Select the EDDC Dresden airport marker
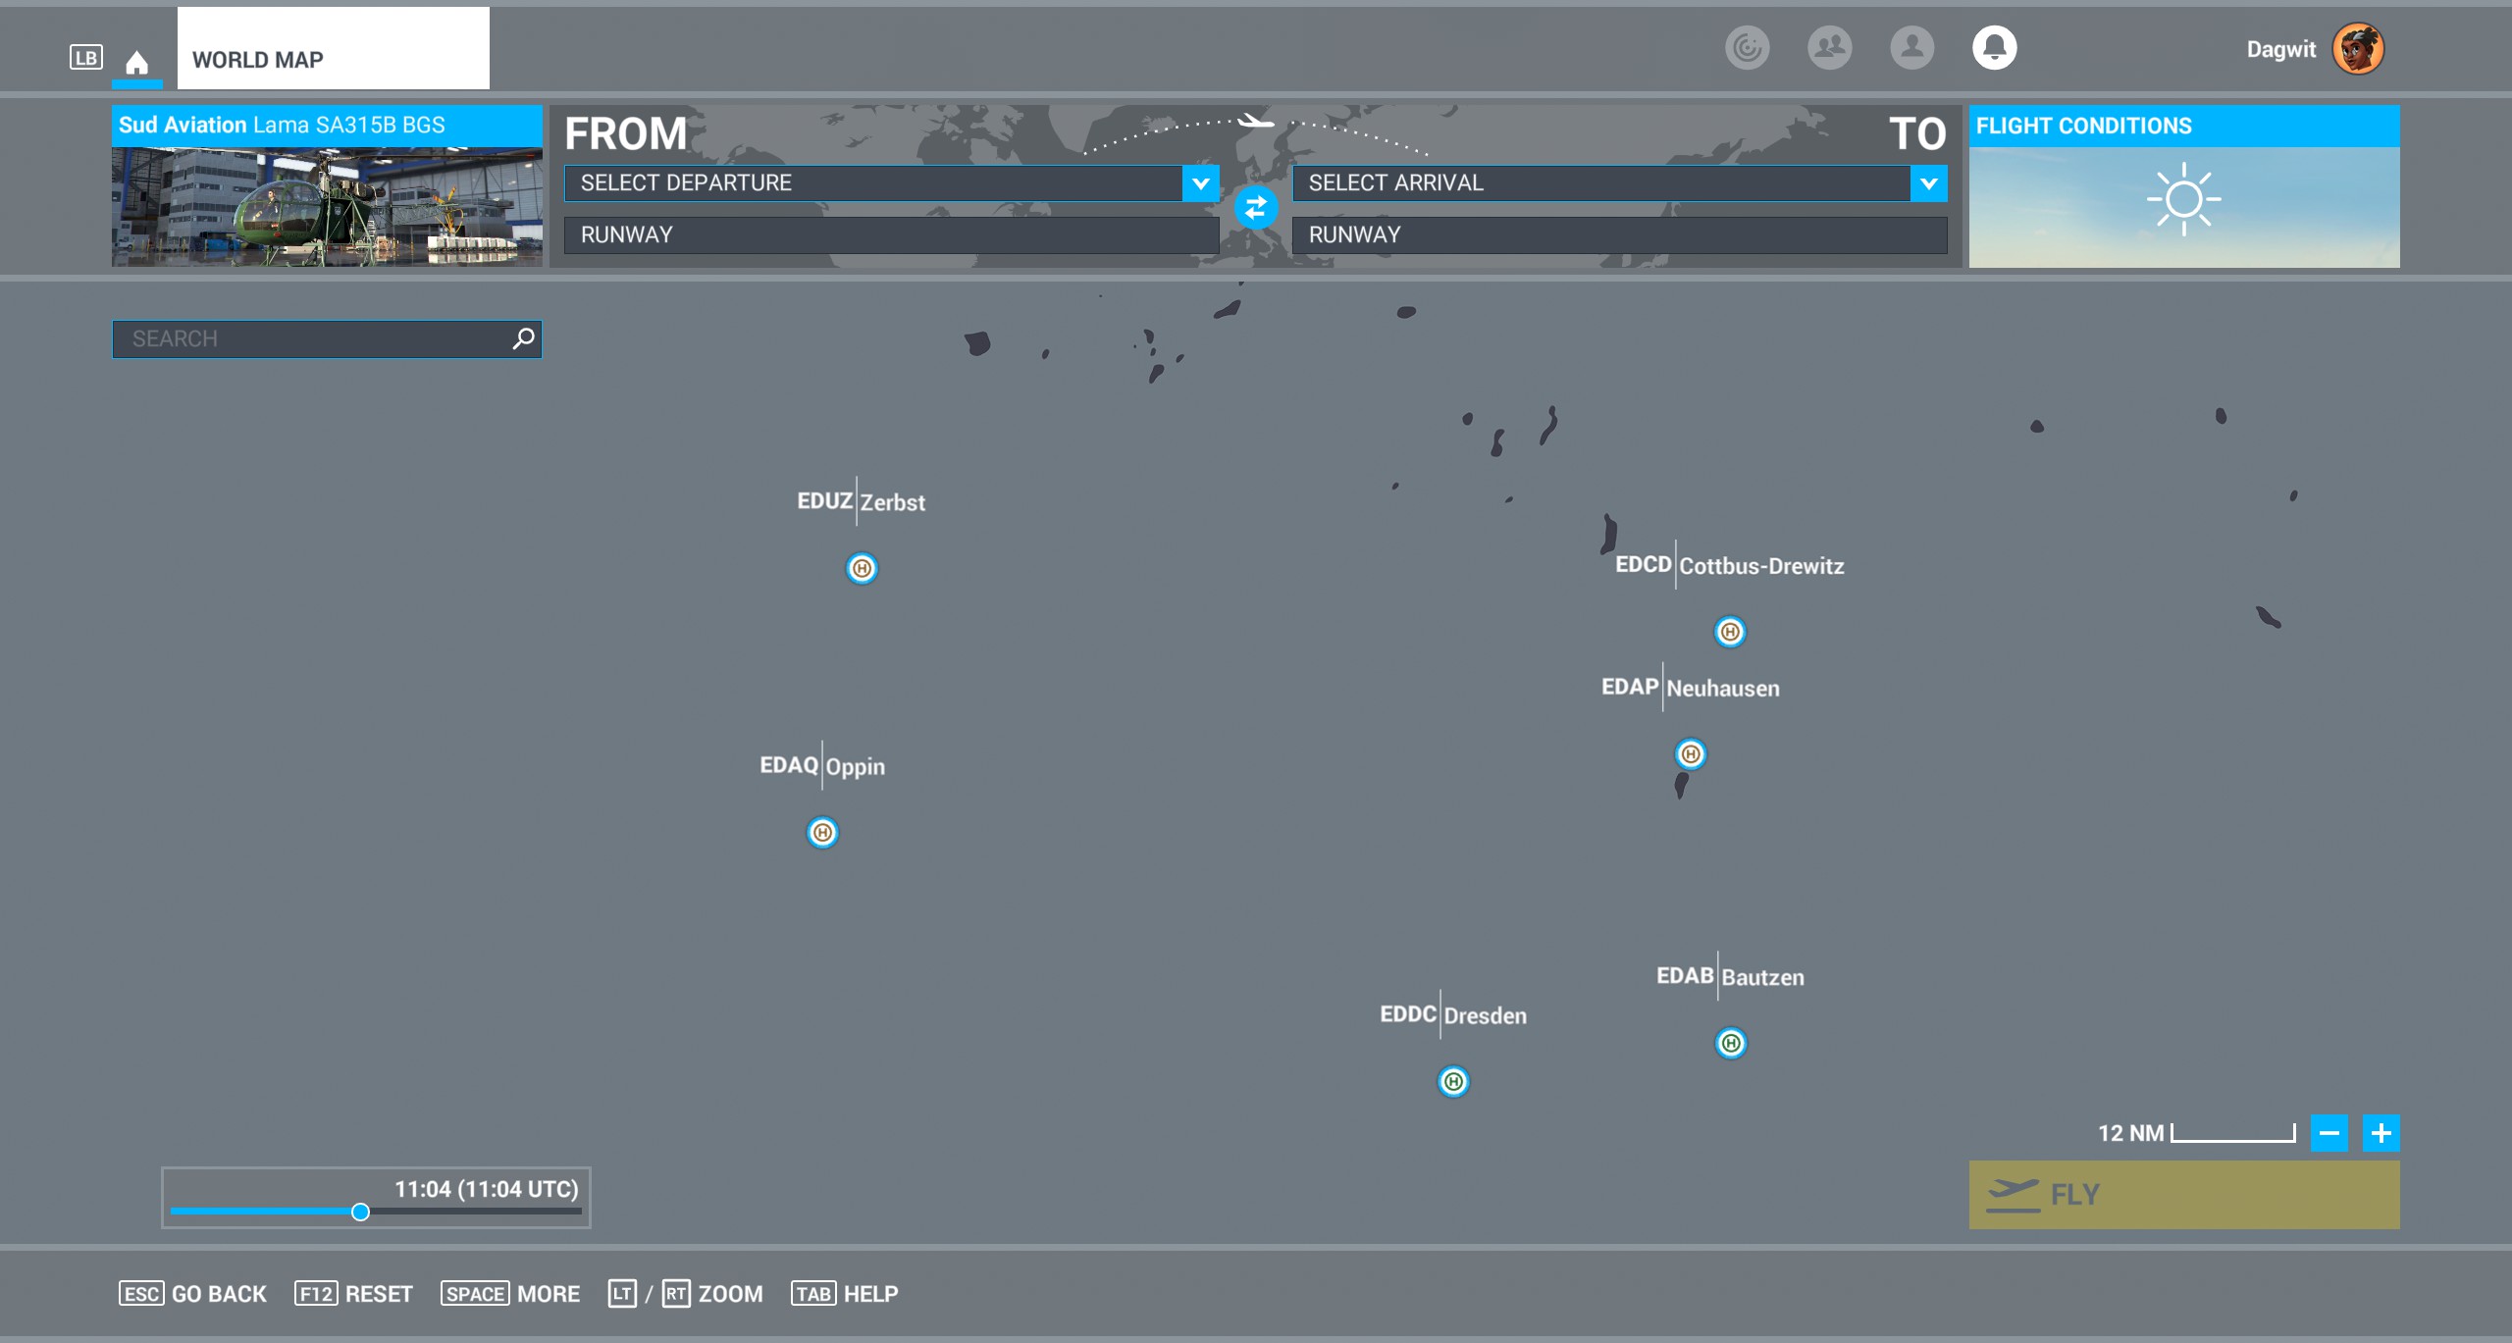Image resolution: width=2512 pixels, height=1343 pixels. pos(1453,1081)
